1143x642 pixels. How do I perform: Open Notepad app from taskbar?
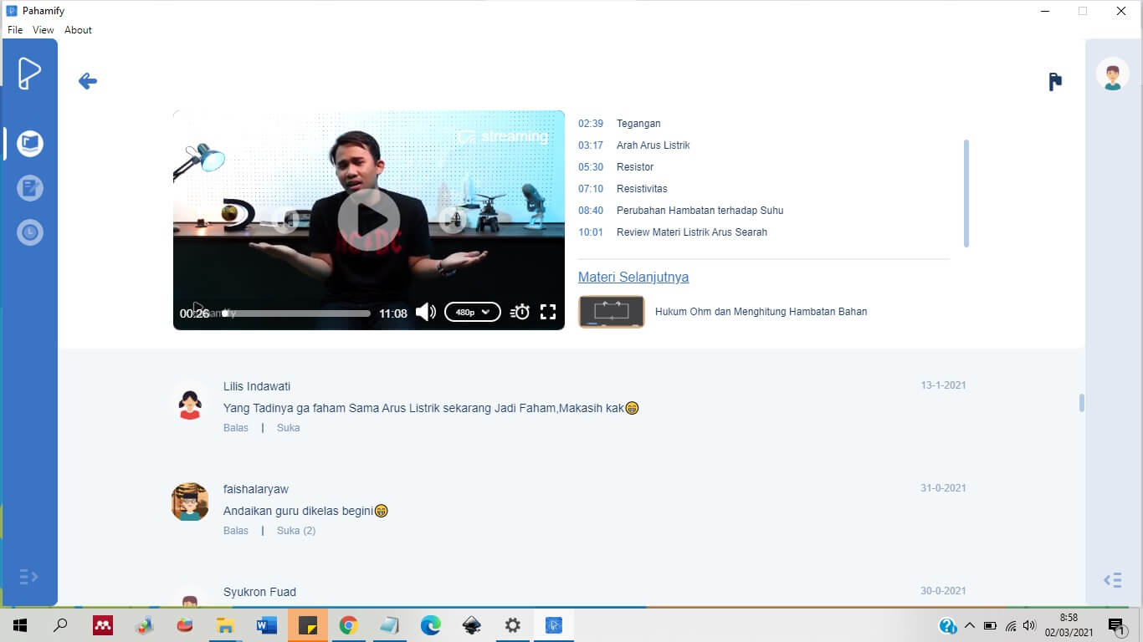pyautogui.click(x=390, y=625)
